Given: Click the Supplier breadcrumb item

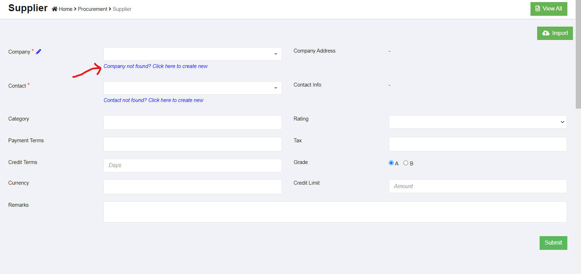Looking at the screenshot, I should tap(122, 9).
